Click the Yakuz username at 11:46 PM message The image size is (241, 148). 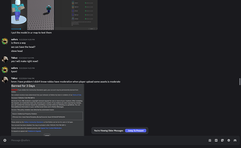click(14, 78)
